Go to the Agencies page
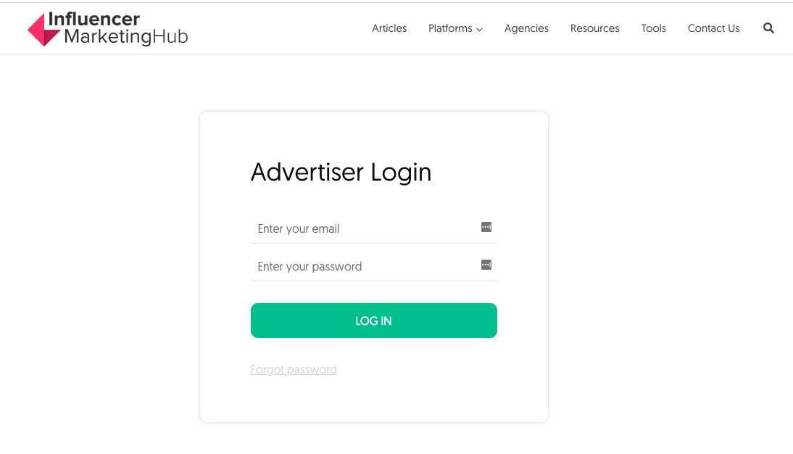This screenshot has width=793, height=454. 526,29
